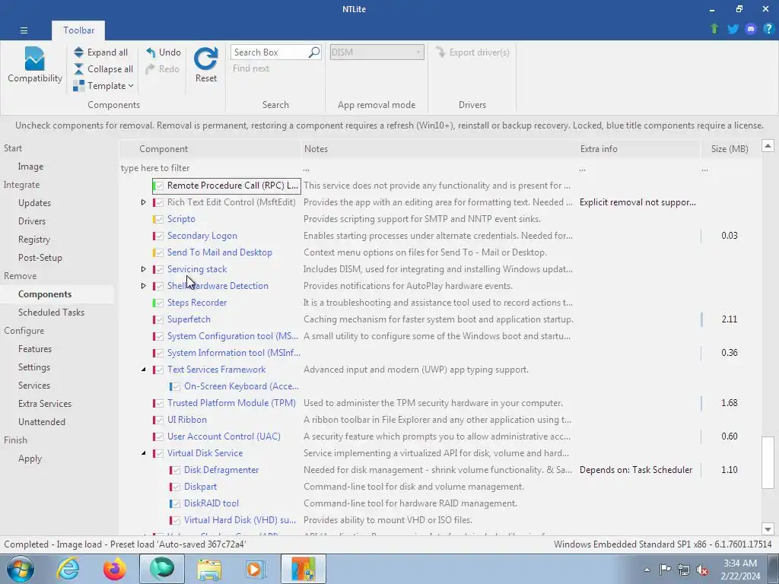Expand the Servicing stack node

click(x=144, y=269)
